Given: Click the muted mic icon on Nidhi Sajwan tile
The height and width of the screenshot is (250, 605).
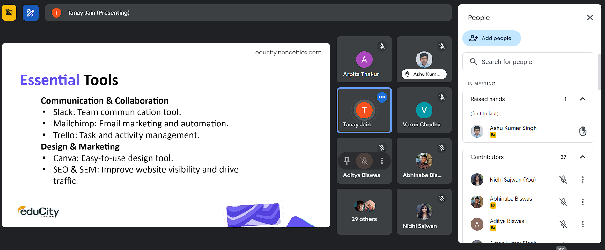Looking at the screenshot, I should [x=442, y=198].
